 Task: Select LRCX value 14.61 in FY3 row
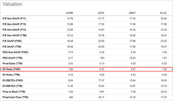point(101,30)
